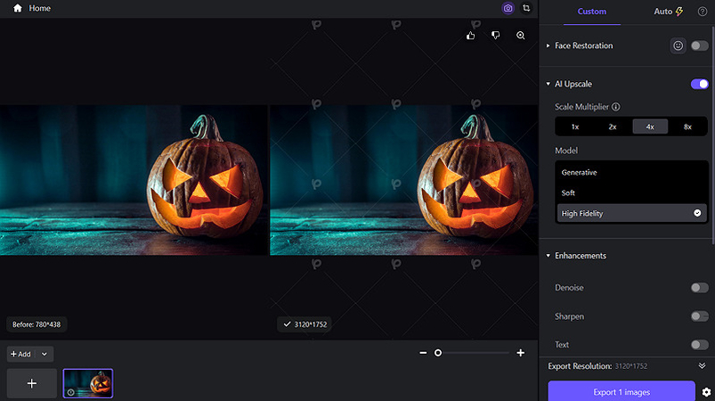Select the crop tool icon
Viewport: 715px width, 401px height.
tap(526, 8)
